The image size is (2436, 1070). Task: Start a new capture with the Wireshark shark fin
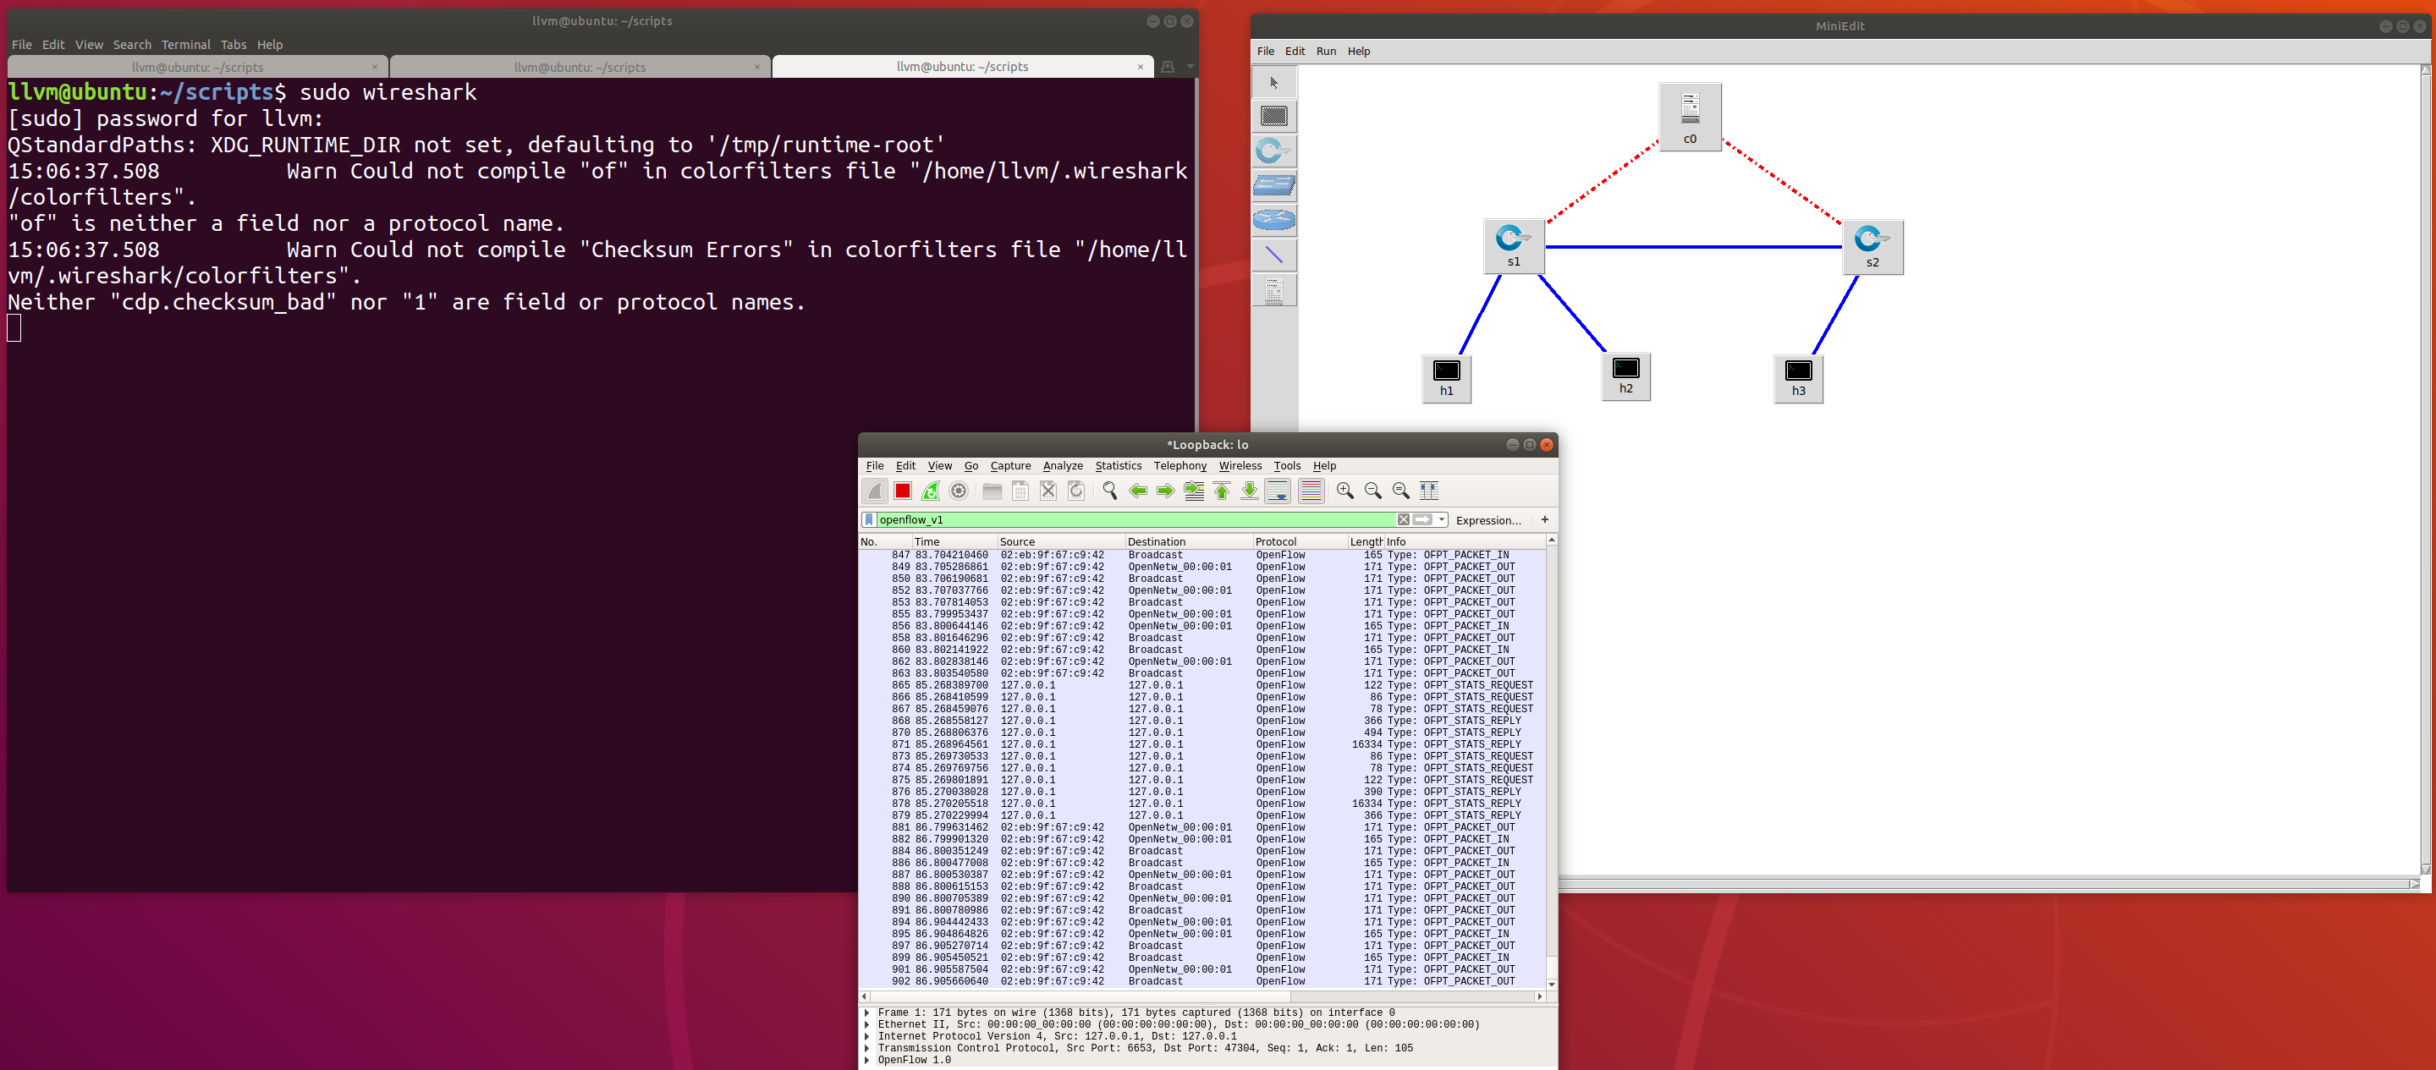click(x=875, y=491)
